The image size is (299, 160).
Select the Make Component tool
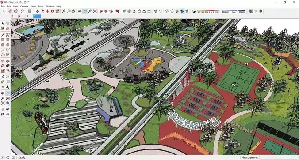click(8, 23)
